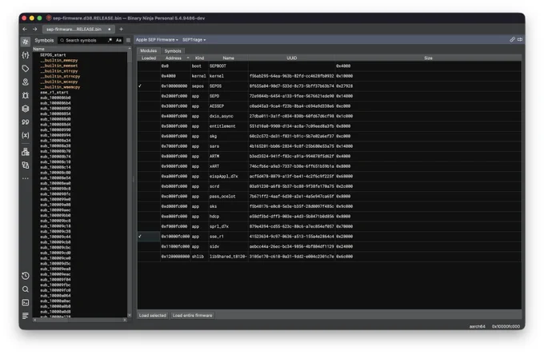
Task: Click the symbols list vertical scrollbar
Action: pyautogui.click(x=130, y=57)
